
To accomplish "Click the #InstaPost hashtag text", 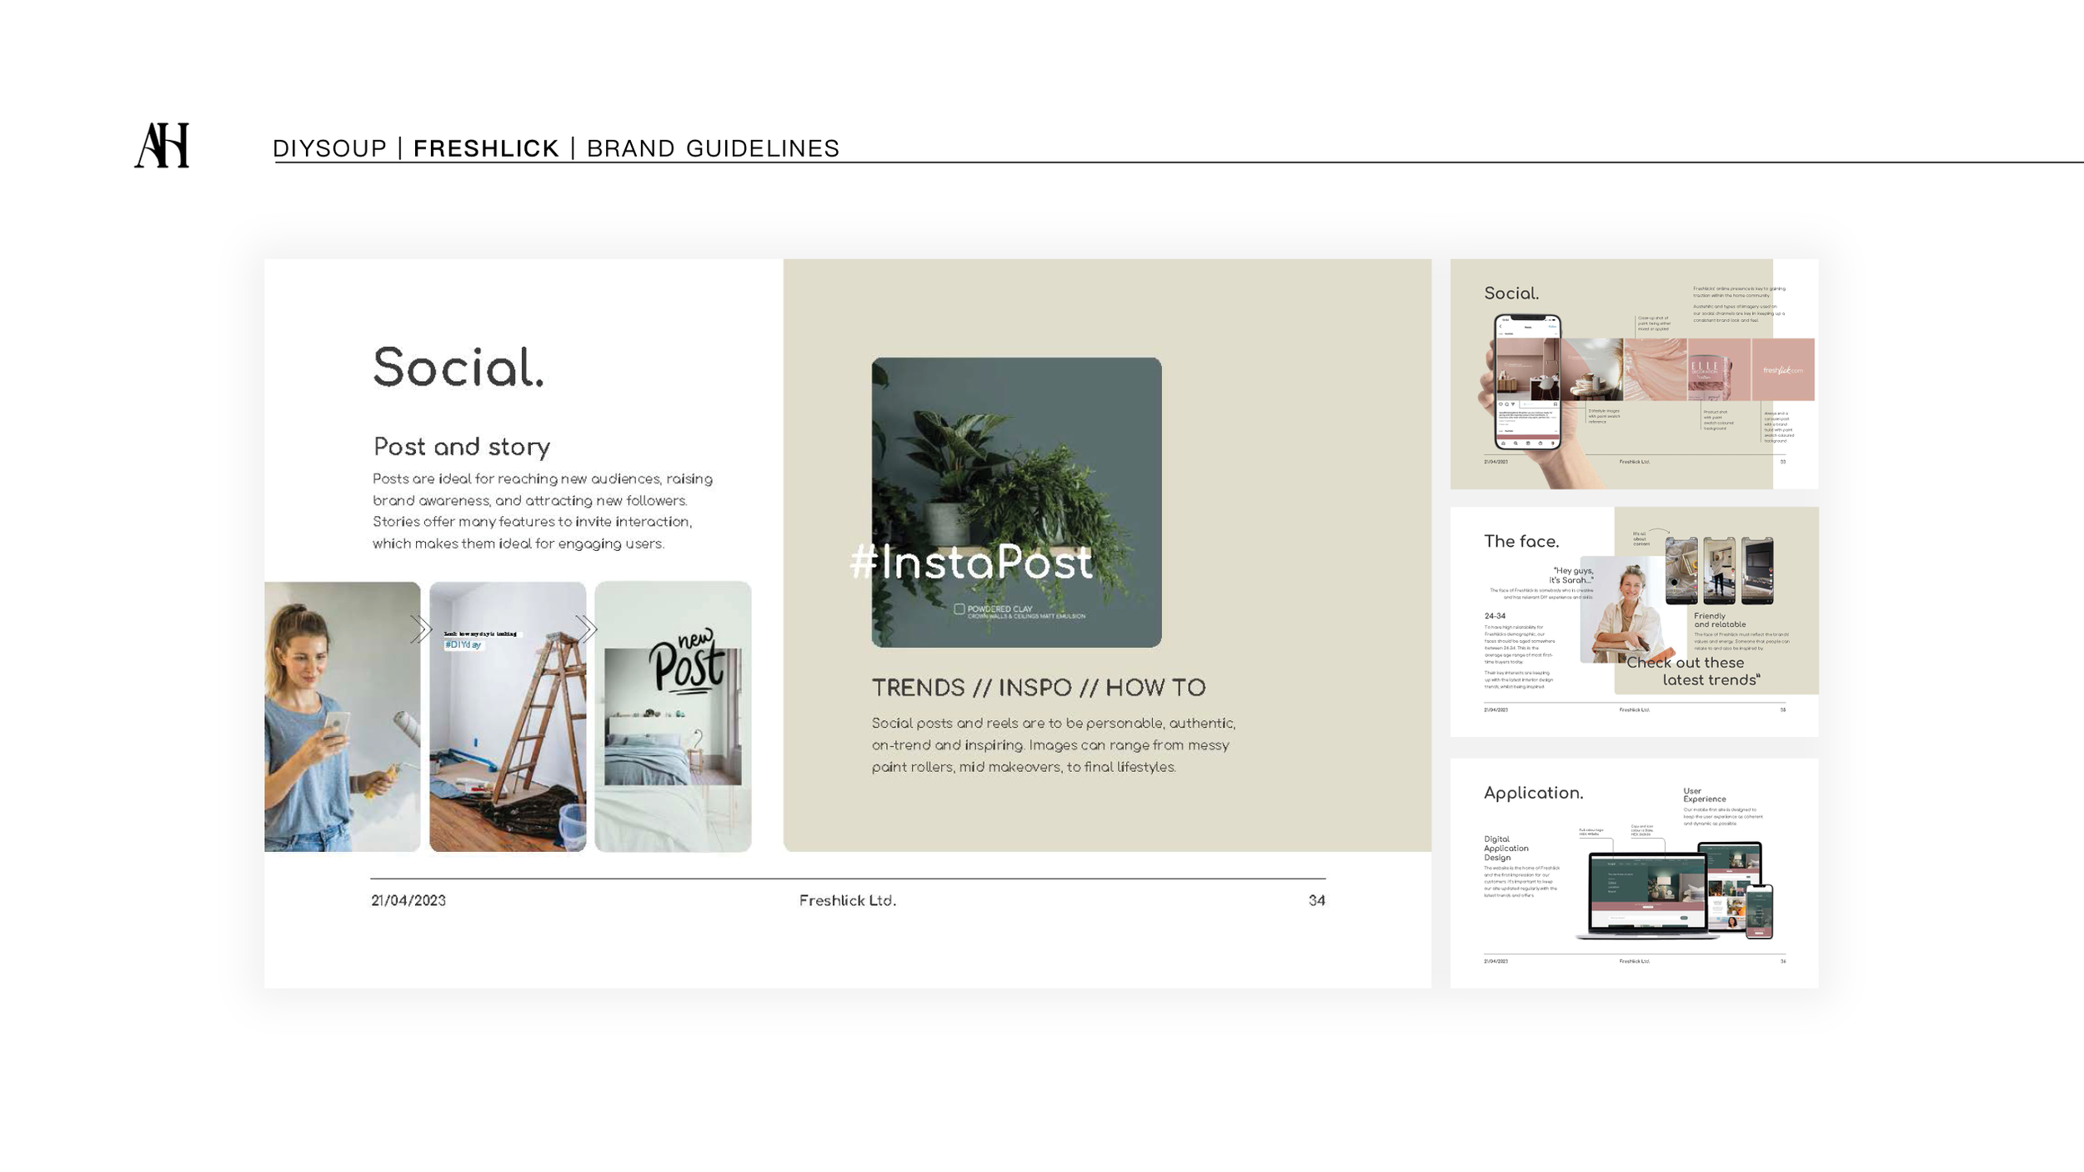I will [x=970, y=562].
